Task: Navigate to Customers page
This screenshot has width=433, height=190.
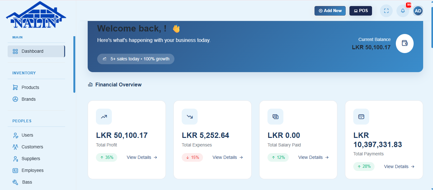Action: [x=36, y=147]
